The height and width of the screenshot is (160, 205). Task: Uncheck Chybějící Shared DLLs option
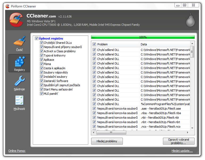point(41,43)
